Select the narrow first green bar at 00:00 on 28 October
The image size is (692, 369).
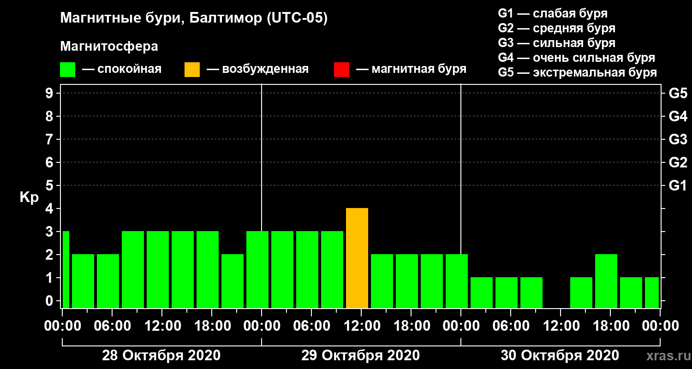click(66, 269)
